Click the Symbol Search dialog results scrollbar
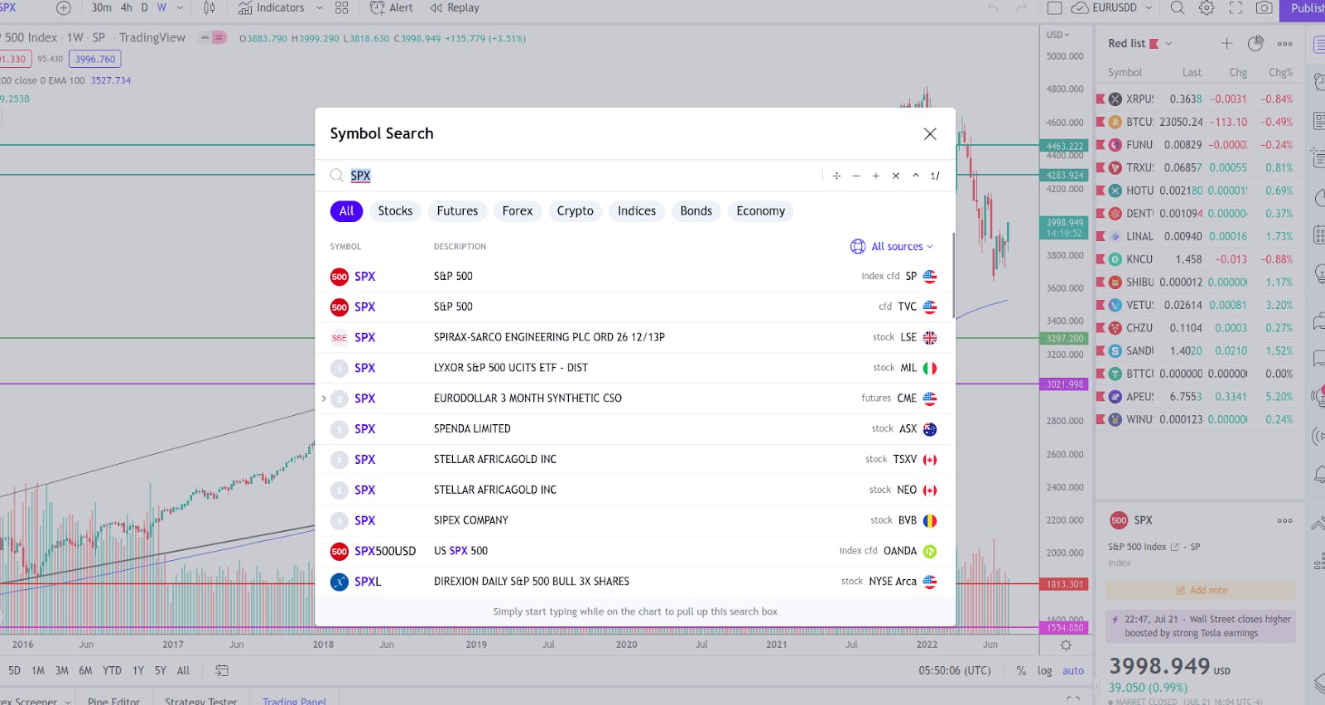This screenshot has height=705, width=1325. 954,274
